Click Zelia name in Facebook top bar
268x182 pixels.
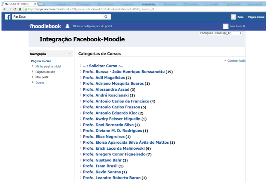click(x=240, y=17)
